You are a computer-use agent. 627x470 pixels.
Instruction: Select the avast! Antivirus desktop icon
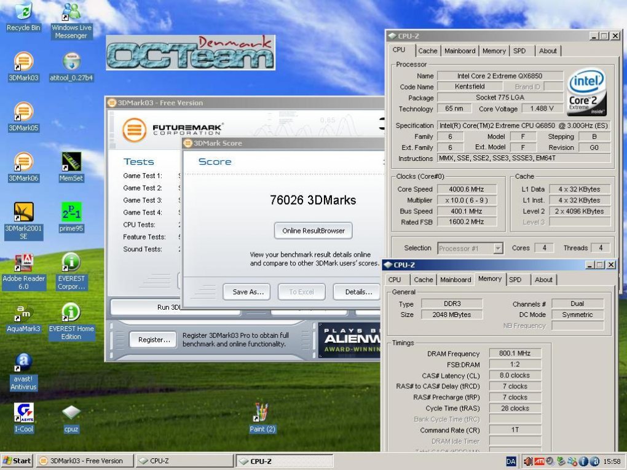pos(23,372)
